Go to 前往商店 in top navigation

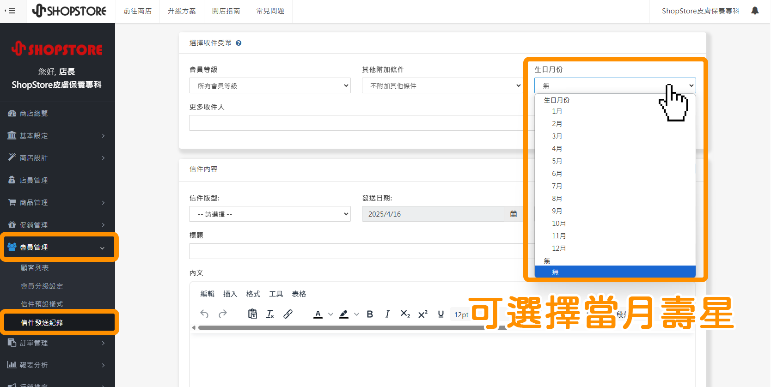pyautogui.click(x=138, y=11)
